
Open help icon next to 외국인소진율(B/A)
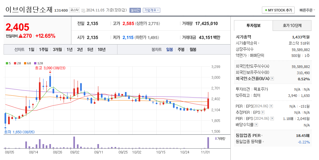[x=272, y=79]
